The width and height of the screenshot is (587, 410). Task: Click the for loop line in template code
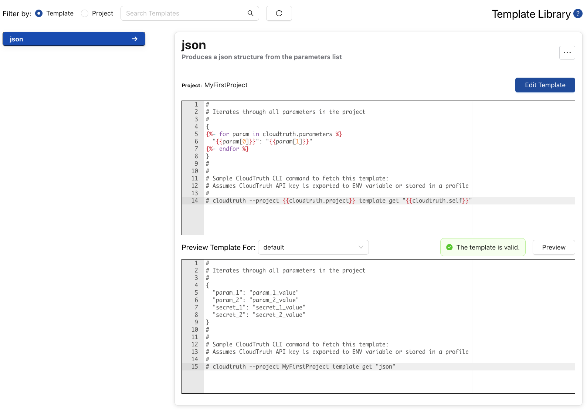pyautogui.click(x=274, y=134)
